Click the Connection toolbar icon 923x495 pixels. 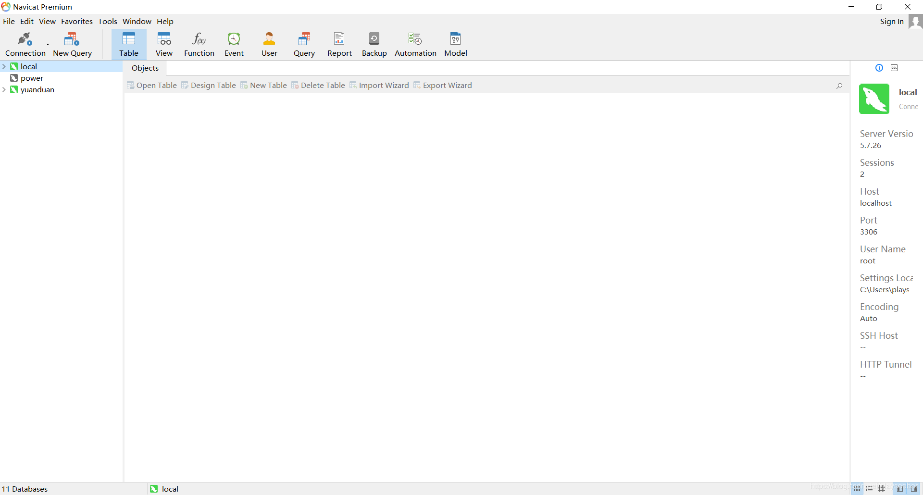(x=25, y=44)
